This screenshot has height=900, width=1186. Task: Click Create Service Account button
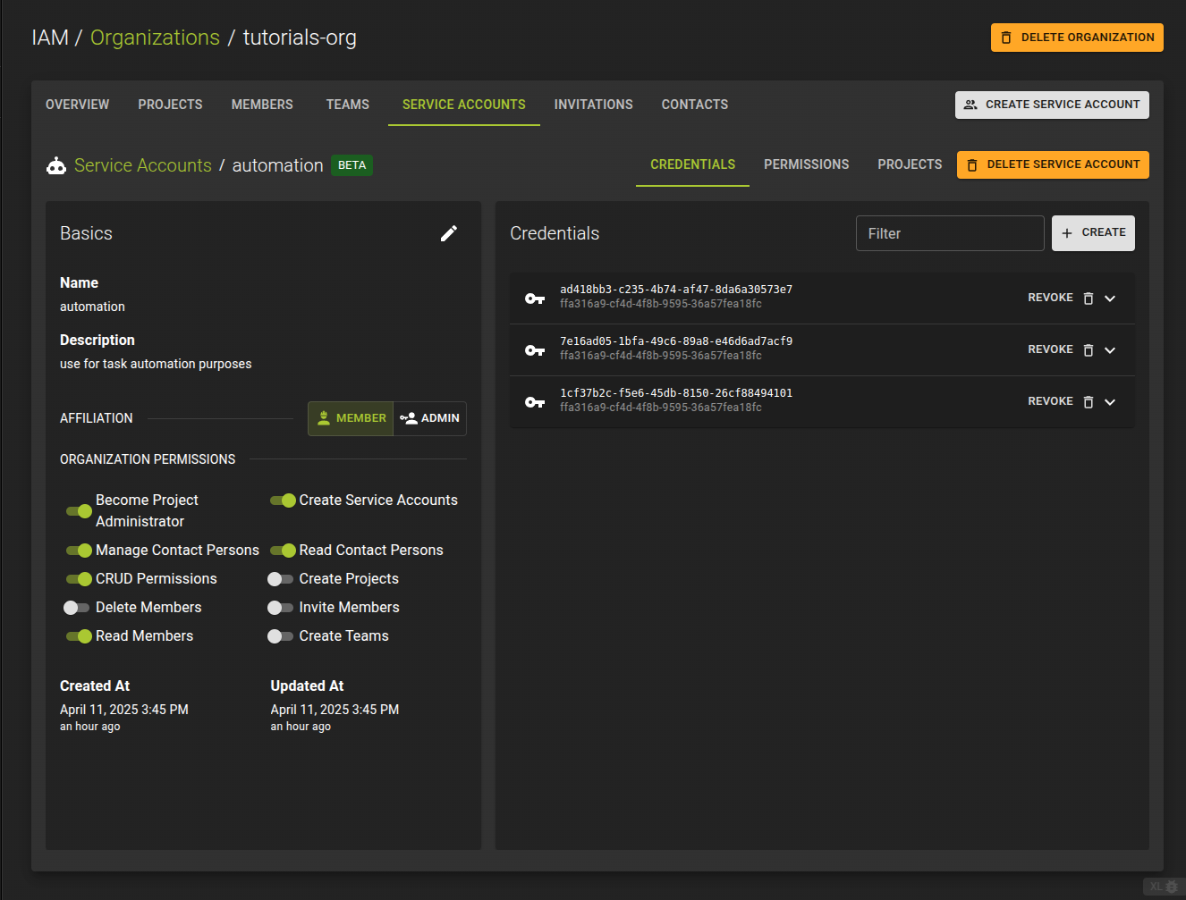1052,105
